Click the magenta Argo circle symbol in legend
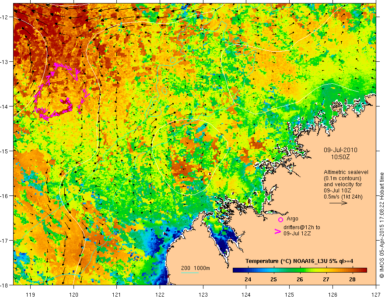The height and width of the screenshot is (298, 385). point(280,220)
